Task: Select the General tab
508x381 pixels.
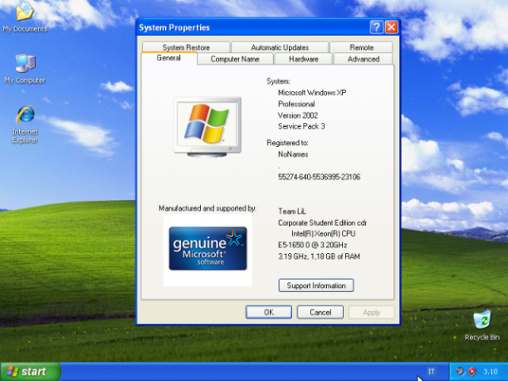Action: tap(169, 58)
